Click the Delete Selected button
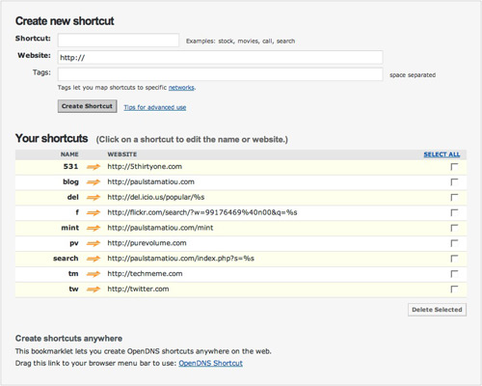The width and height of the screenshot is (482, 386). click(437, 310)
